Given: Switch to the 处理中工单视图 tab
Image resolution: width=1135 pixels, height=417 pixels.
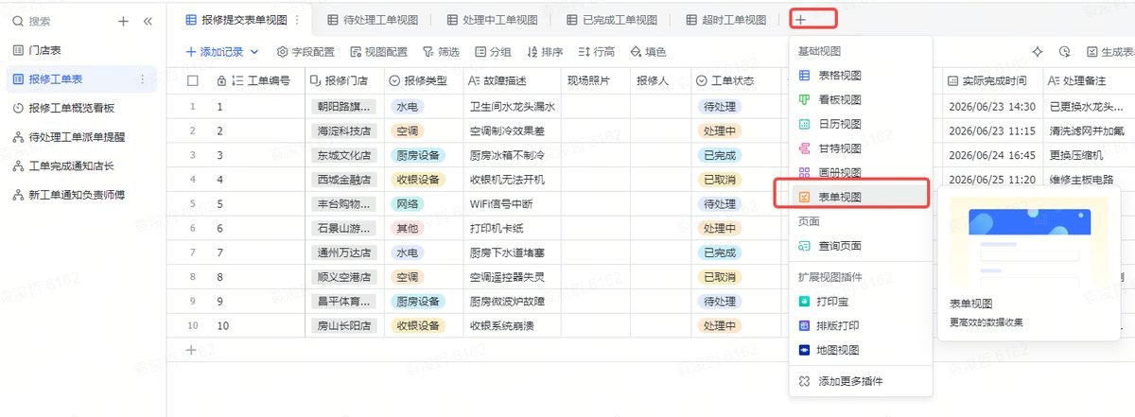Looking at the screenshot, I should (493, 20).
